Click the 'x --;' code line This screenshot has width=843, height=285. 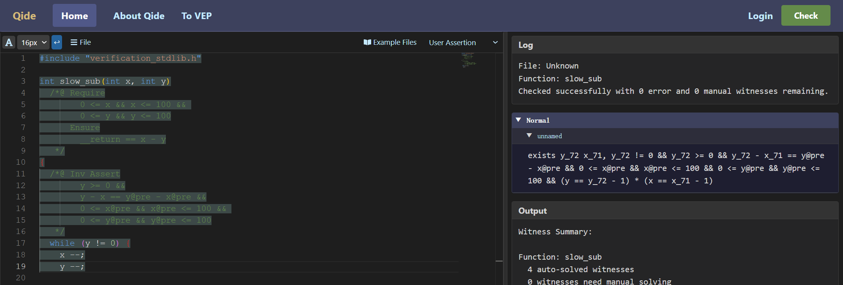pos(72,255)
